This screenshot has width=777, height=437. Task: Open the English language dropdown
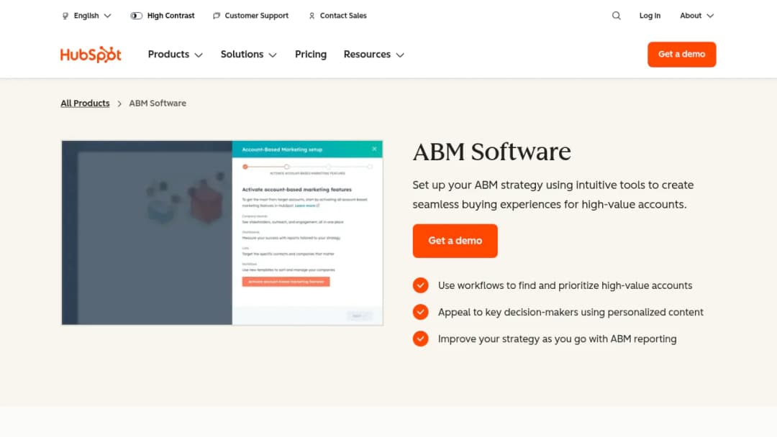(x=87, y=16)
